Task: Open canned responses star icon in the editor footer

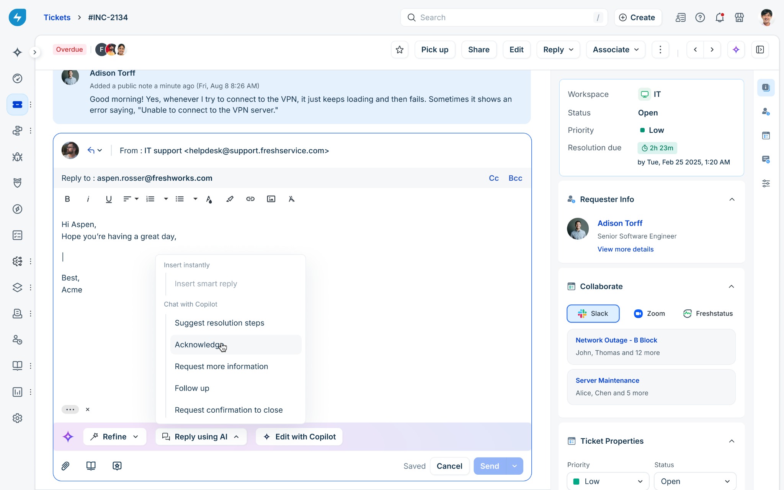Action: [x=117, y=466]
